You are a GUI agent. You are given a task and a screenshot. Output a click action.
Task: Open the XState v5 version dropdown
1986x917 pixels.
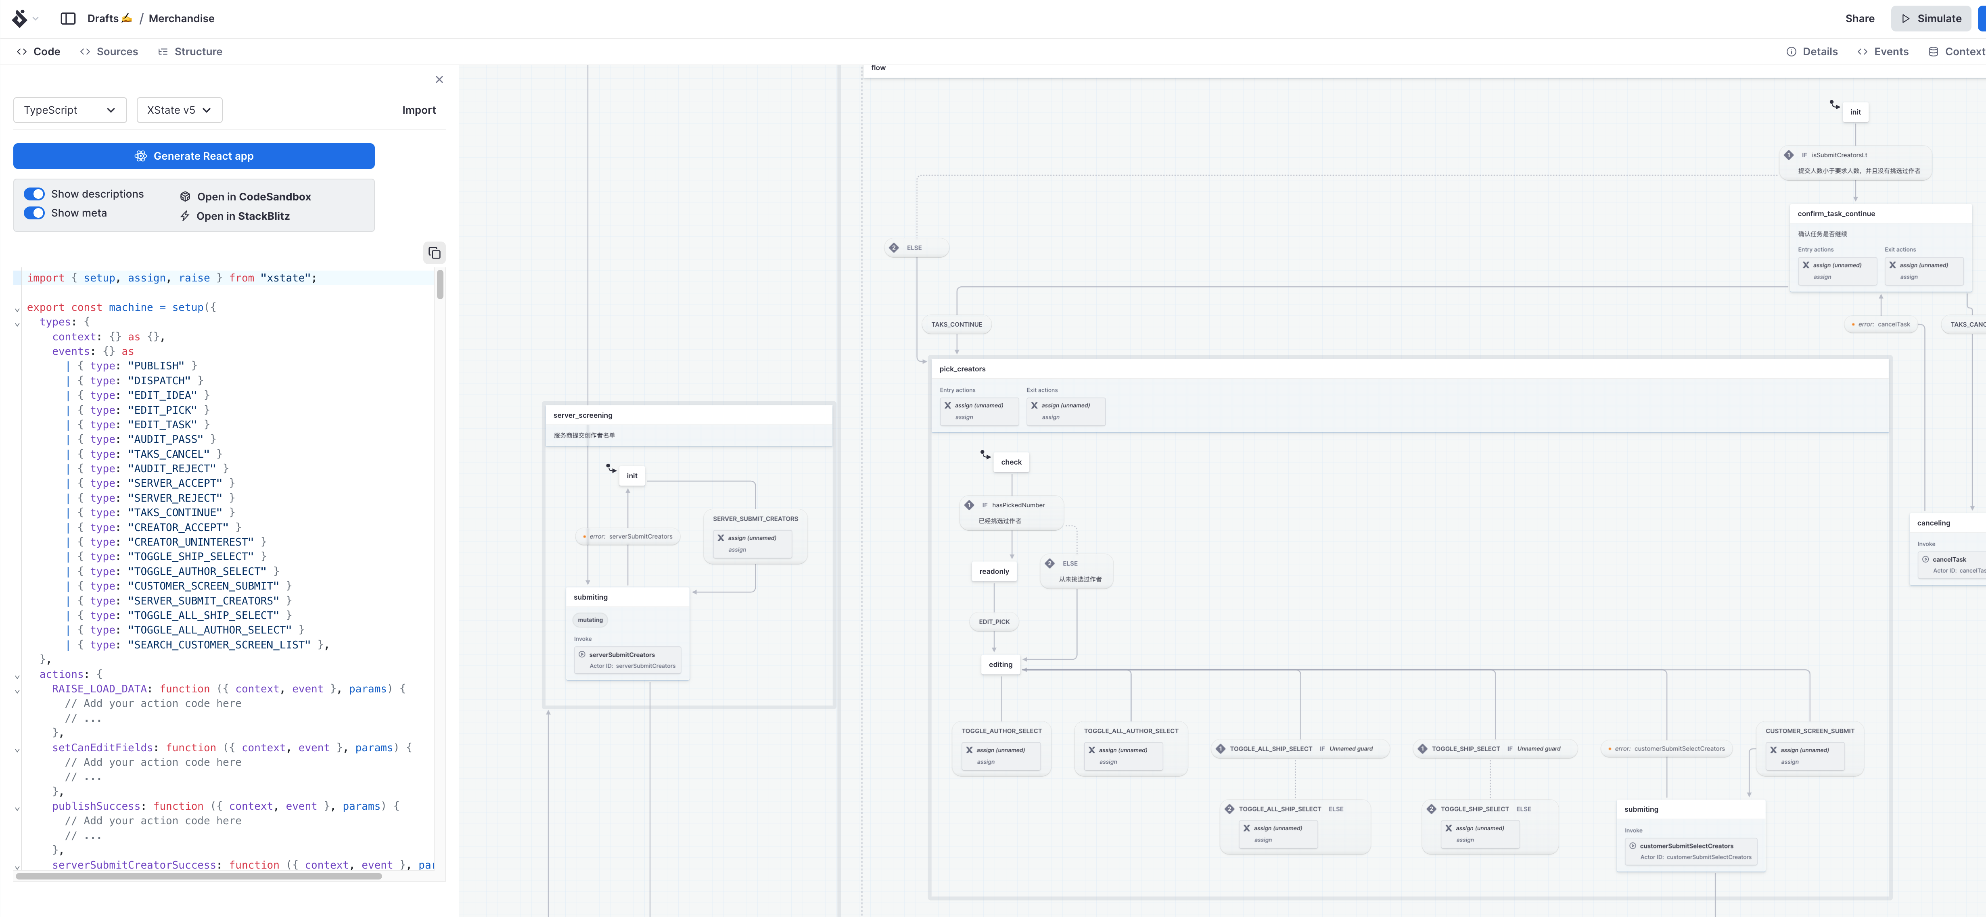coord(179,110)
